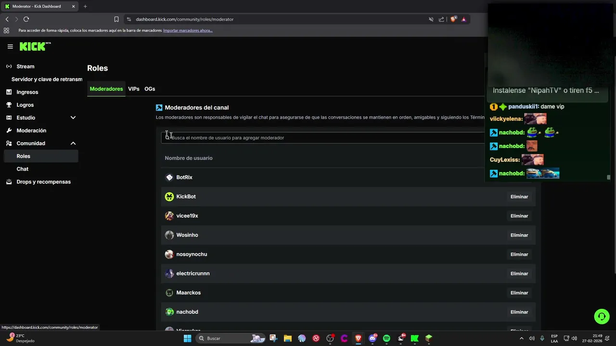Image resolution: width=616 pixels, height=346 pixels.
Task: Open the apps grid icon on bookmarks bar
Action: point(6,30)
